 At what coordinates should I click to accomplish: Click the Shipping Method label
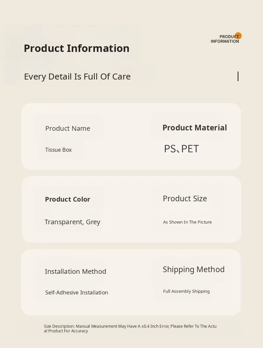click(193, 269)
